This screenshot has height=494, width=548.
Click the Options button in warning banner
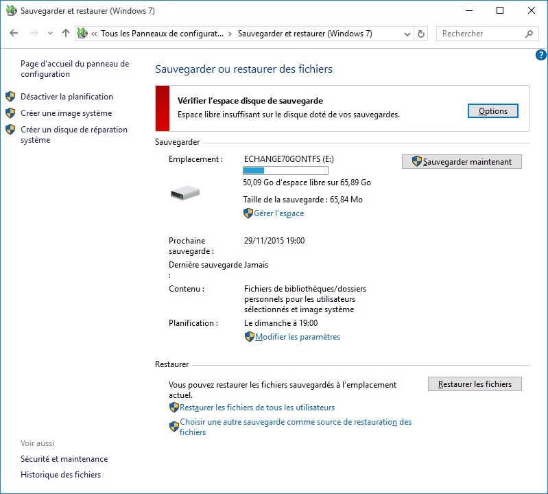pyautogui.click(x=492, y=111)
